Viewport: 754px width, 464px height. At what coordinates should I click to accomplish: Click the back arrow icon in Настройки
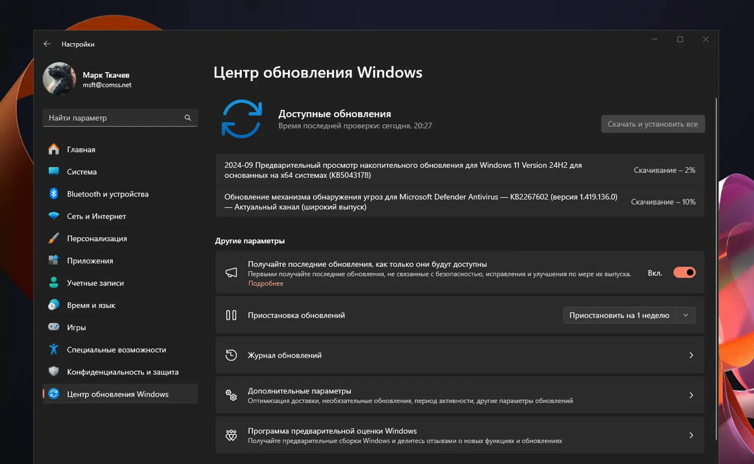point(47,44)
